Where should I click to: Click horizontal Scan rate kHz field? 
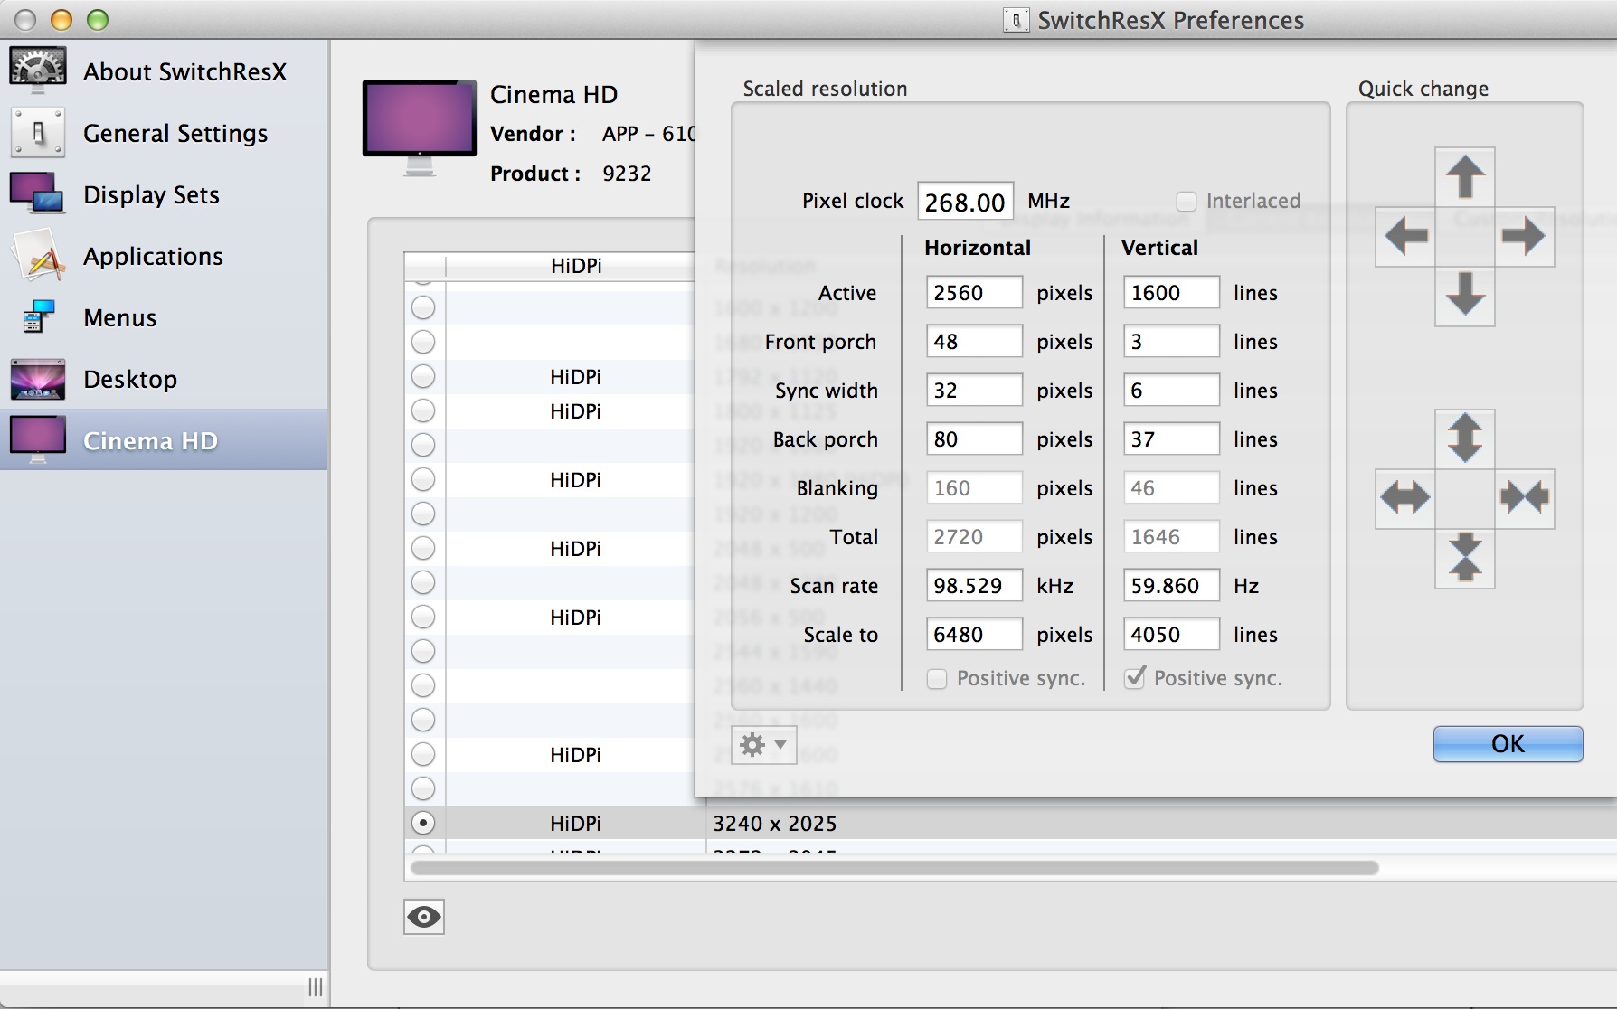(x=974, y=585)
